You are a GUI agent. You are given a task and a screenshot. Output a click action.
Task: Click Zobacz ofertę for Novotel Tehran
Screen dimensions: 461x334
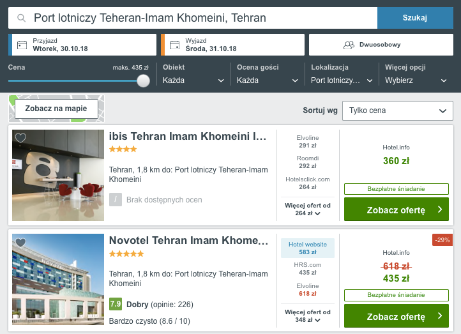click(x=396, y=316)
